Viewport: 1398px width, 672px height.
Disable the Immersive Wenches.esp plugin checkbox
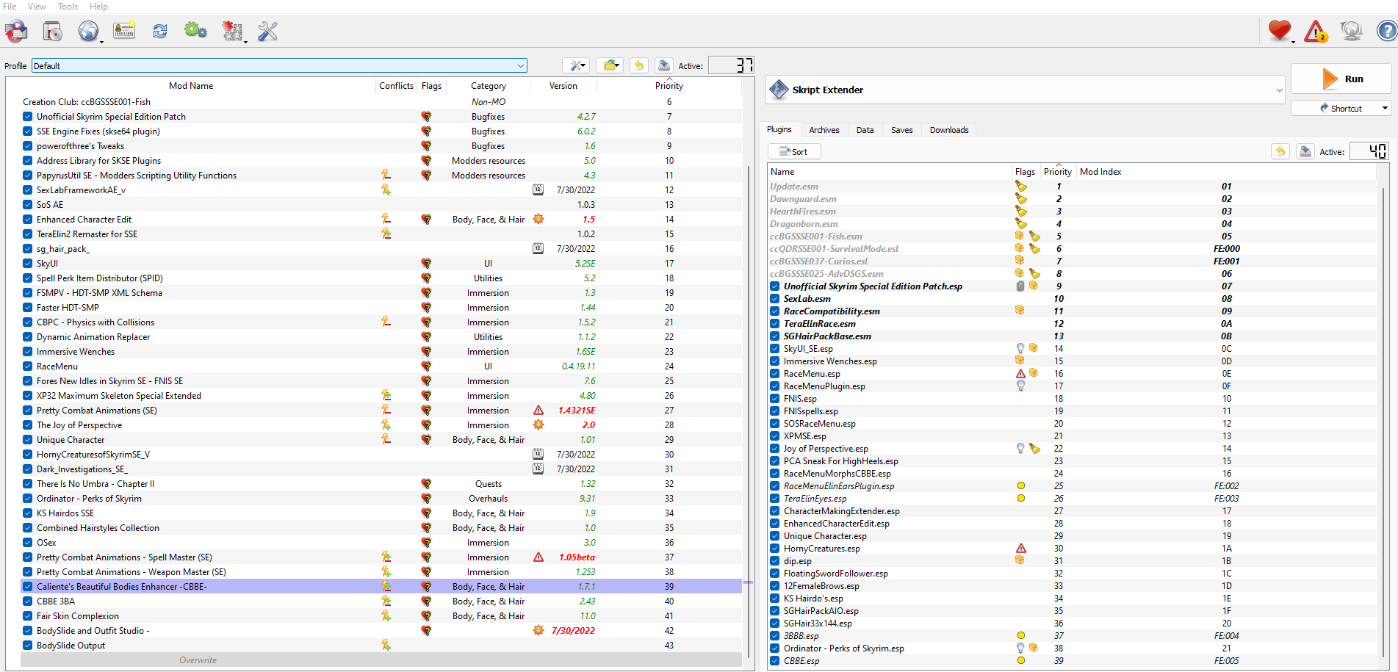[x=775, y=361]
